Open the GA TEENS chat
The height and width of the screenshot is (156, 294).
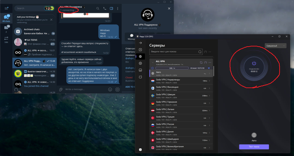(34, 42)
